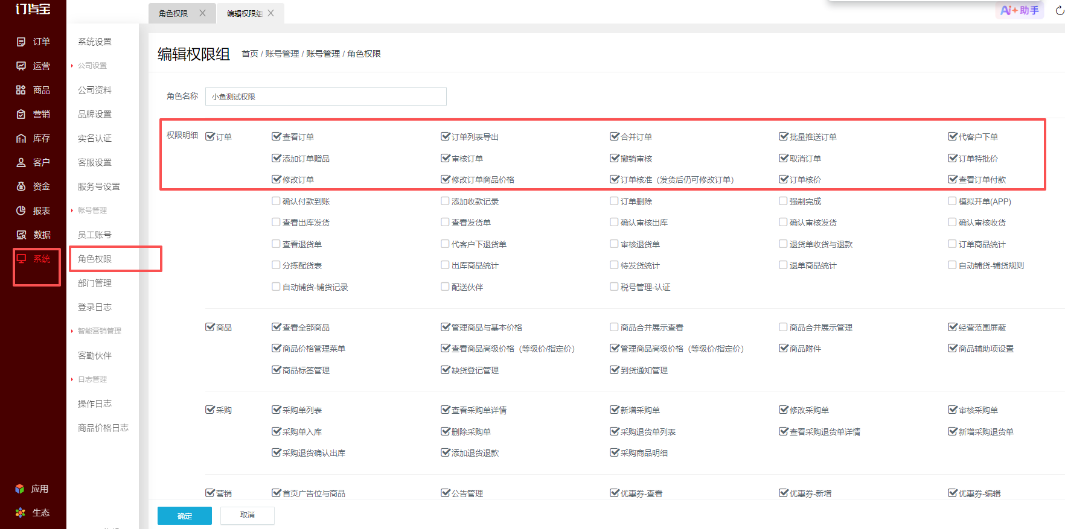Click the 角色名称 input field
The width and height of the screenshot is (1065, 529).
[326, 97]
